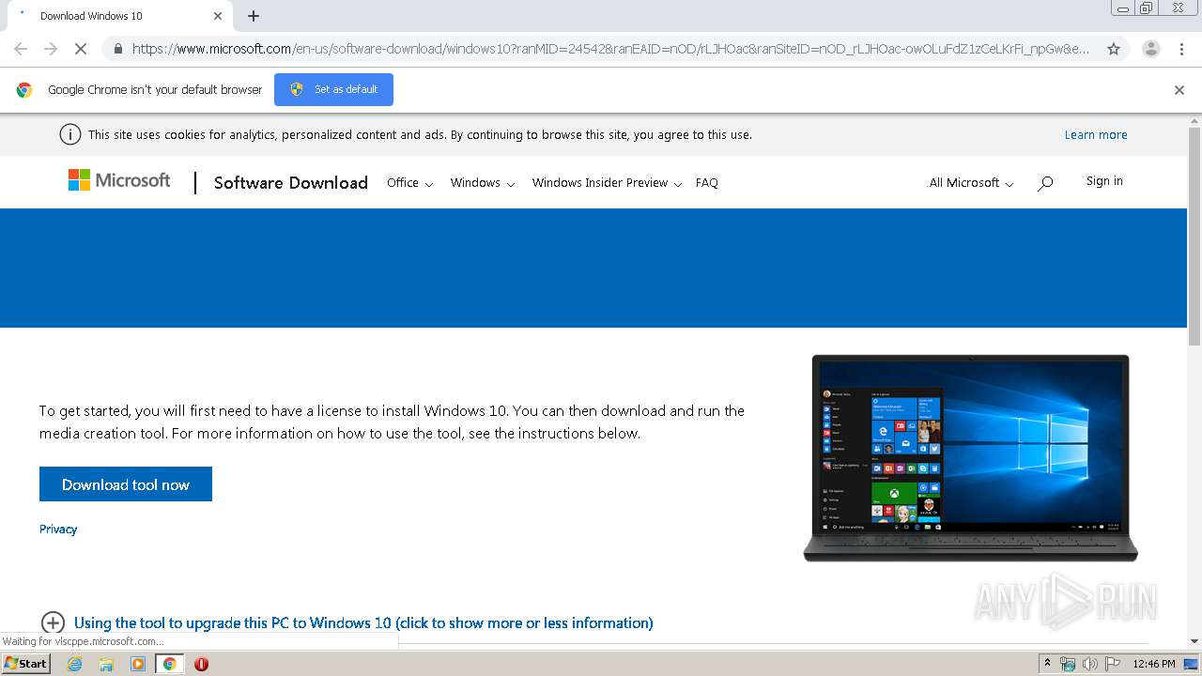Expand the Windows Insider Preview dropdown
1202x676 pixels.
click(607, 183)
